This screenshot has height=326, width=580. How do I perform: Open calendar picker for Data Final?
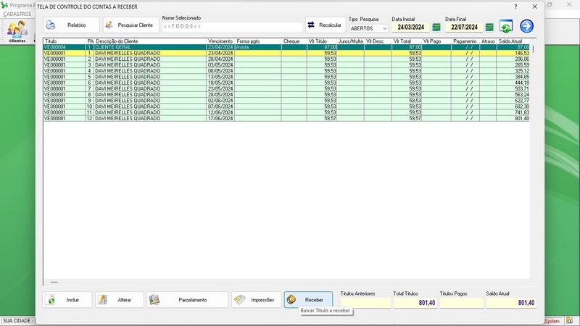click(x=489, y=28)
